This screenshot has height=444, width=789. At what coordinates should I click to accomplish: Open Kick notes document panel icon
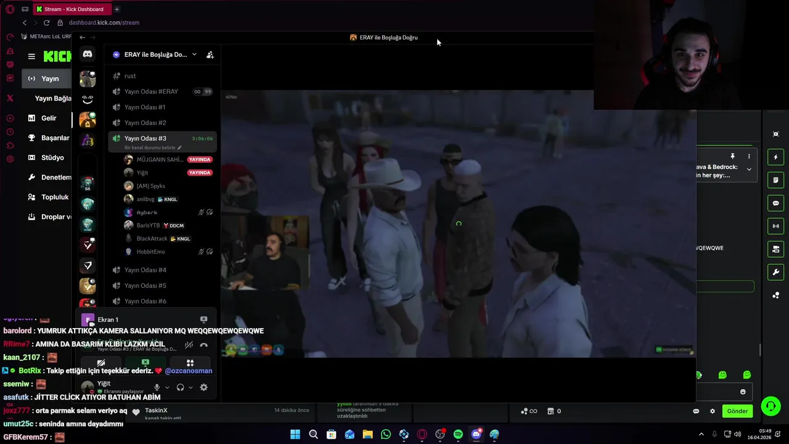pos(775,180)
